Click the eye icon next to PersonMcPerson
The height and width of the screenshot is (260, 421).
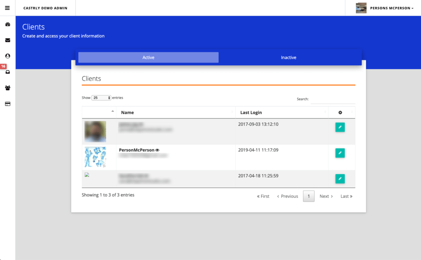(157, 150)
